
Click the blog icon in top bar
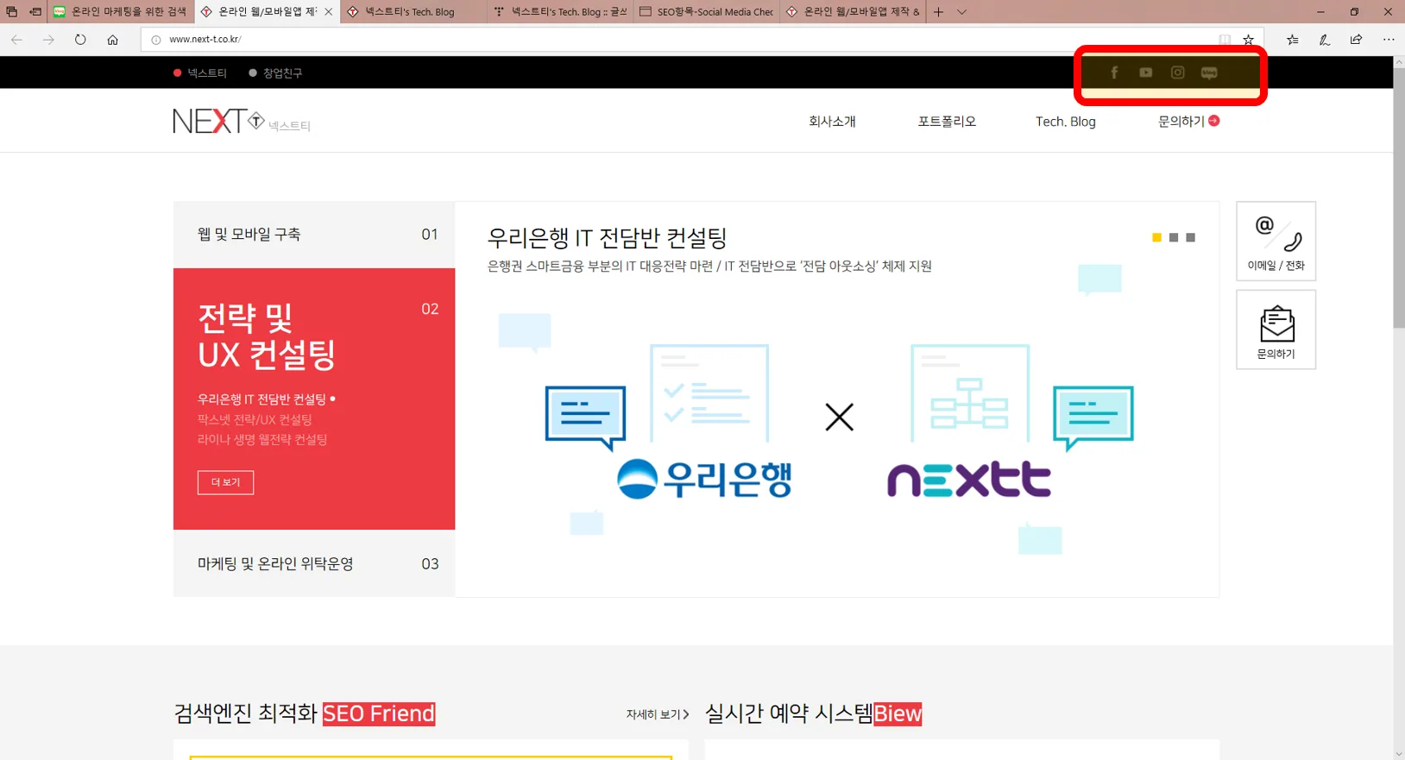(x=1209, y=72)
